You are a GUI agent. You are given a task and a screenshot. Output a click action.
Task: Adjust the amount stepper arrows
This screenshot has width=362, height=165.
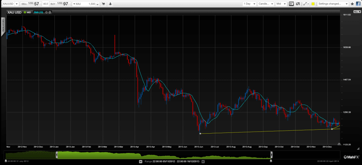click(x=98, y=4)
